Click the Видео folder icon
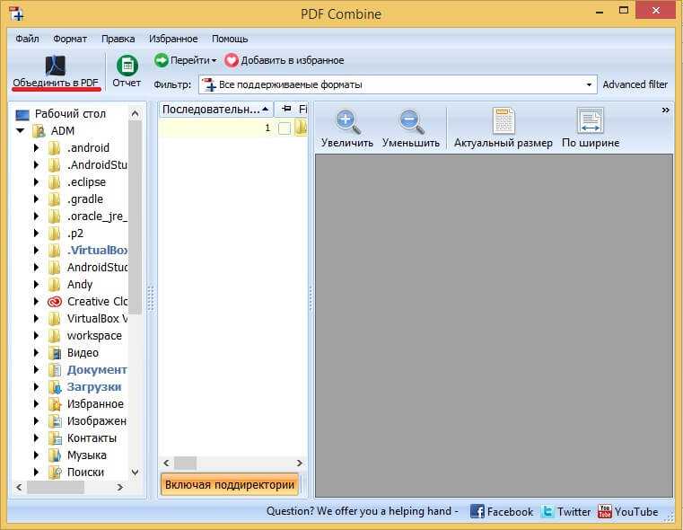 coord(55,353)
